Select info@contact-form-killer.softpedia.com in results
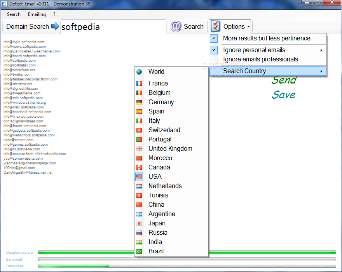 click(35, 154)
